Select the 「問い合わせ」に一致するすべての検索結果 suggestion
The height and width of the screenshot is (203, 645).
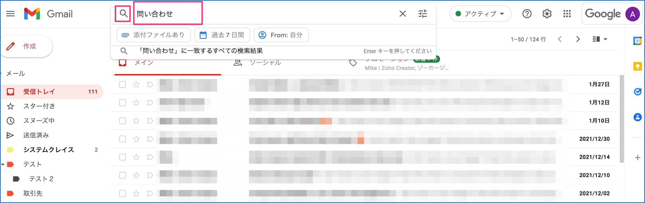273,51
